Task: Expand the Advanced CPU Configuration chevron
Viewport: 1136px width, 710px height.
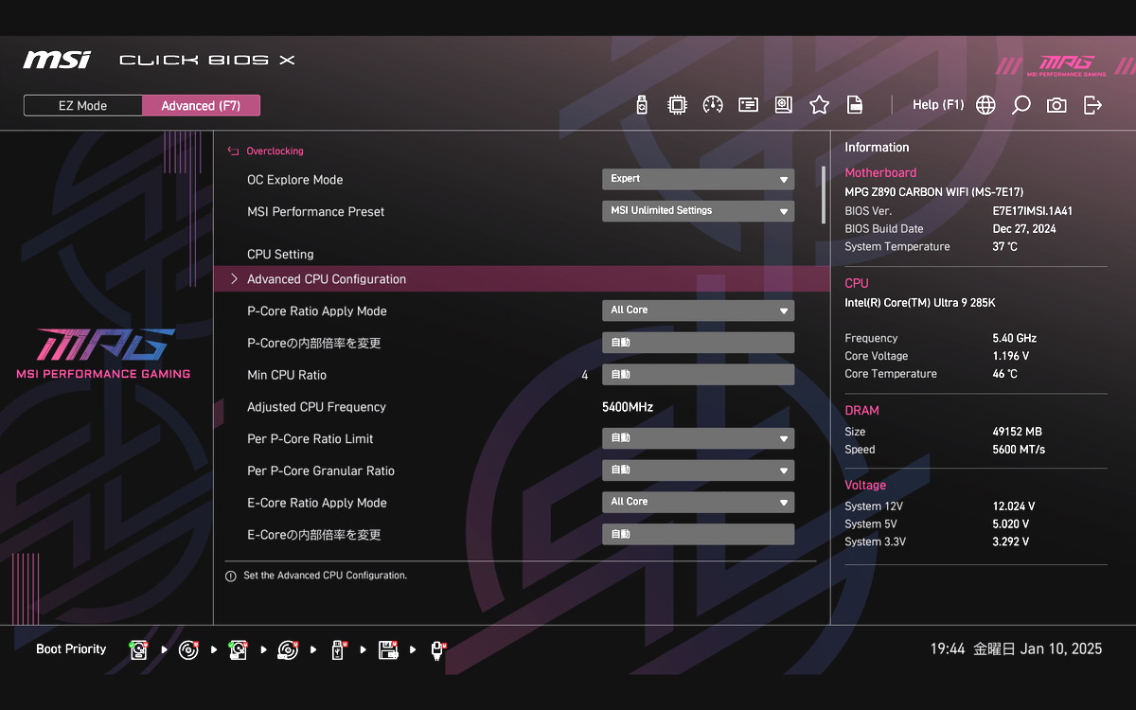Action: (234, 279)
